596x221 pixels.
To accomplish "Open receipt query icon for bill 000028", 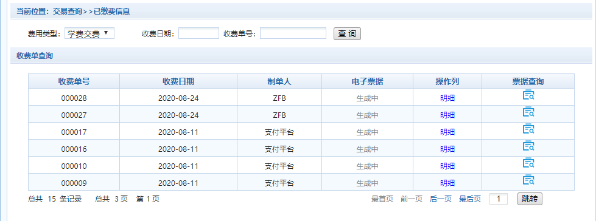I will [x=528, y=95].
